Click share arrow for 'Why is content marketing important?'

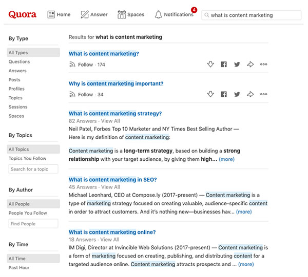pyautogui.click(x=251, y=94)
